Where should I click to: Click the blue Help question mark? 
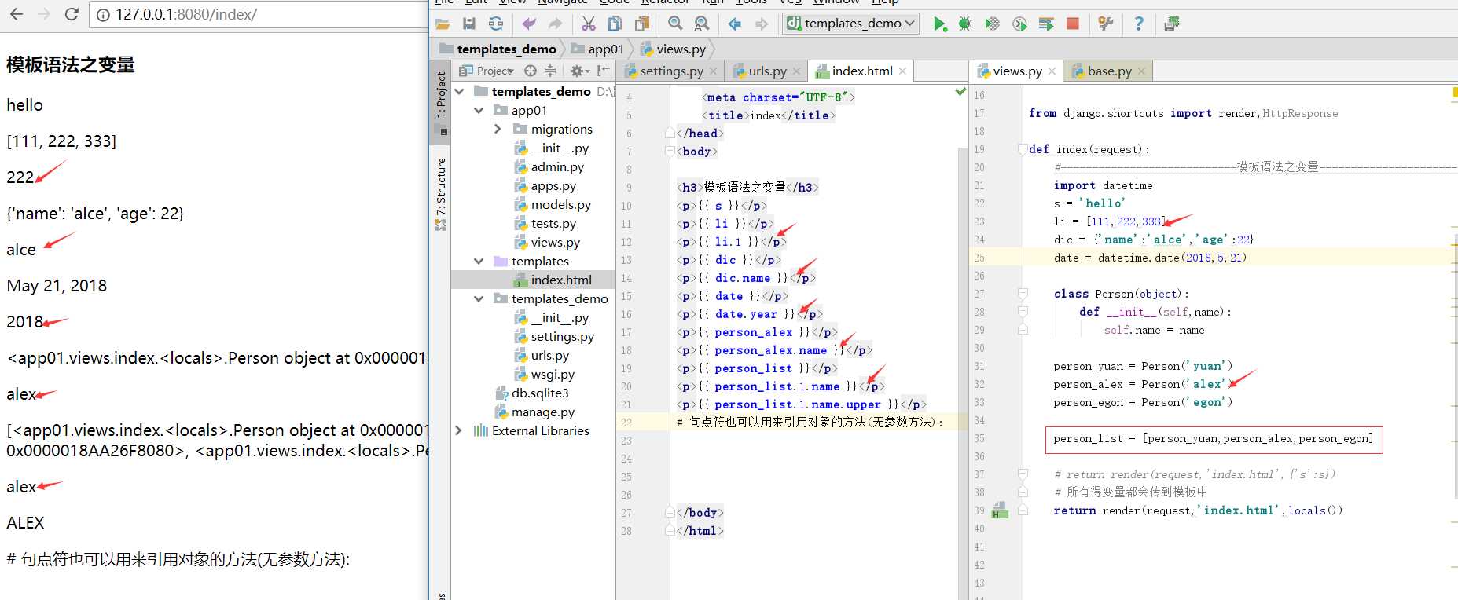point(1139,24)
